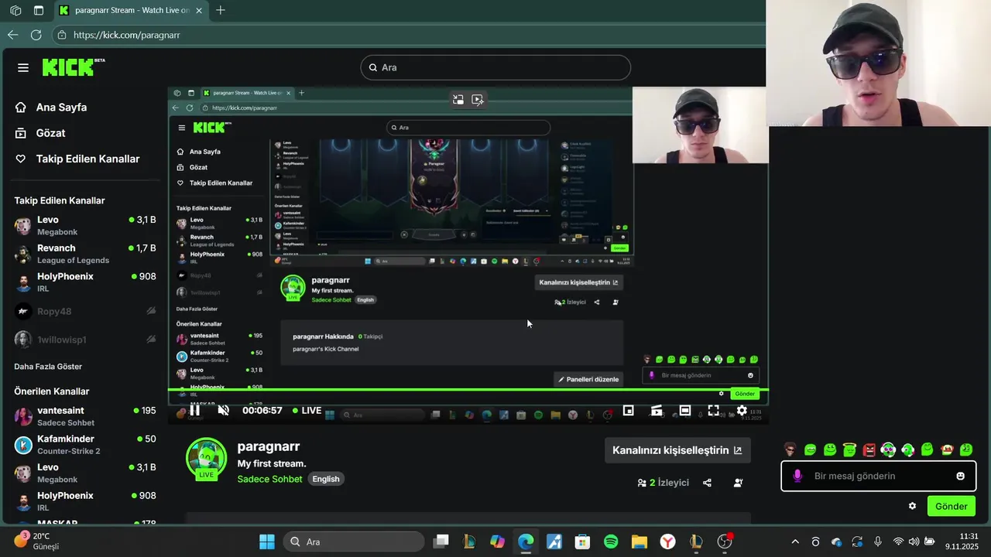
Task: Jump to LIVE in the player
Action: [307, 410]
